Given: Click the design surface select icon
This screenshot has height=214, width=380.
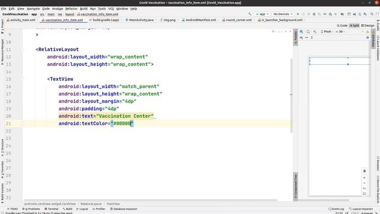Looking at the screenshot, I should click(x=302, y=32).
